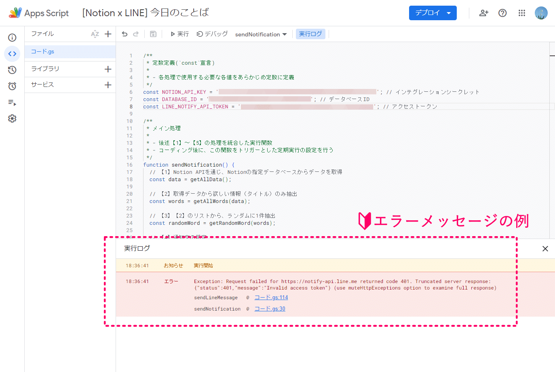Open the Executions list icon
The width and height of the screenshot is (555, 372).
[12, 102]
